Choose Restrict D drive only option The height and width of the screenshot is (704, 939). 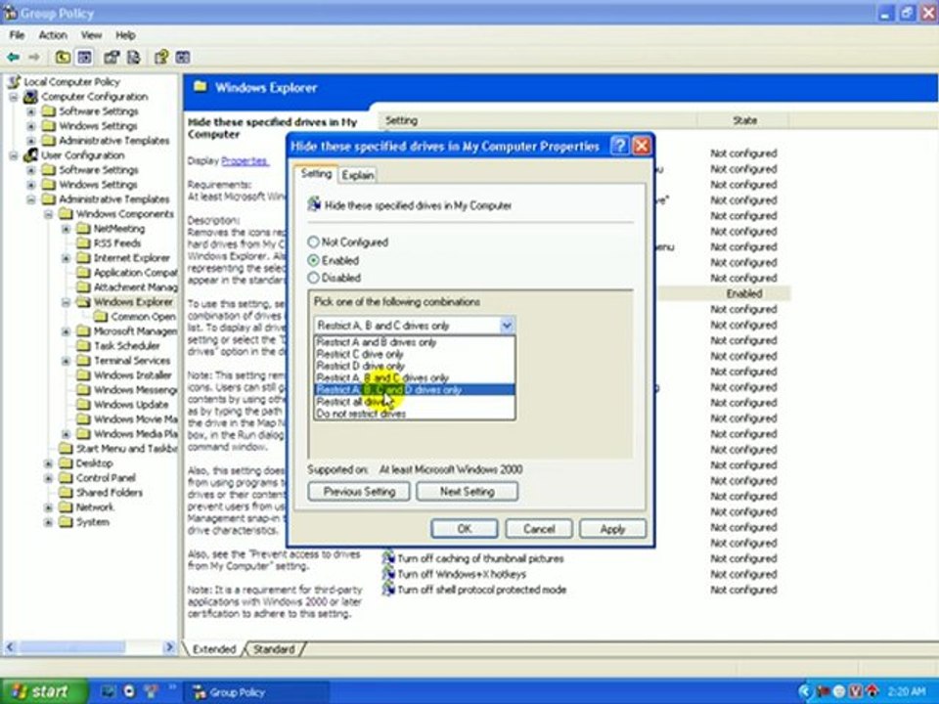point(414,366)
